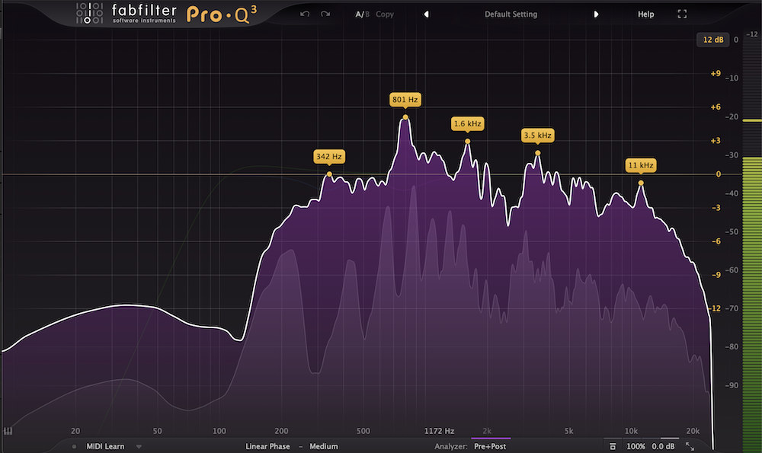
Task: Select the 1.6 kHz spectrum peak label
Action: coord(468,124)
